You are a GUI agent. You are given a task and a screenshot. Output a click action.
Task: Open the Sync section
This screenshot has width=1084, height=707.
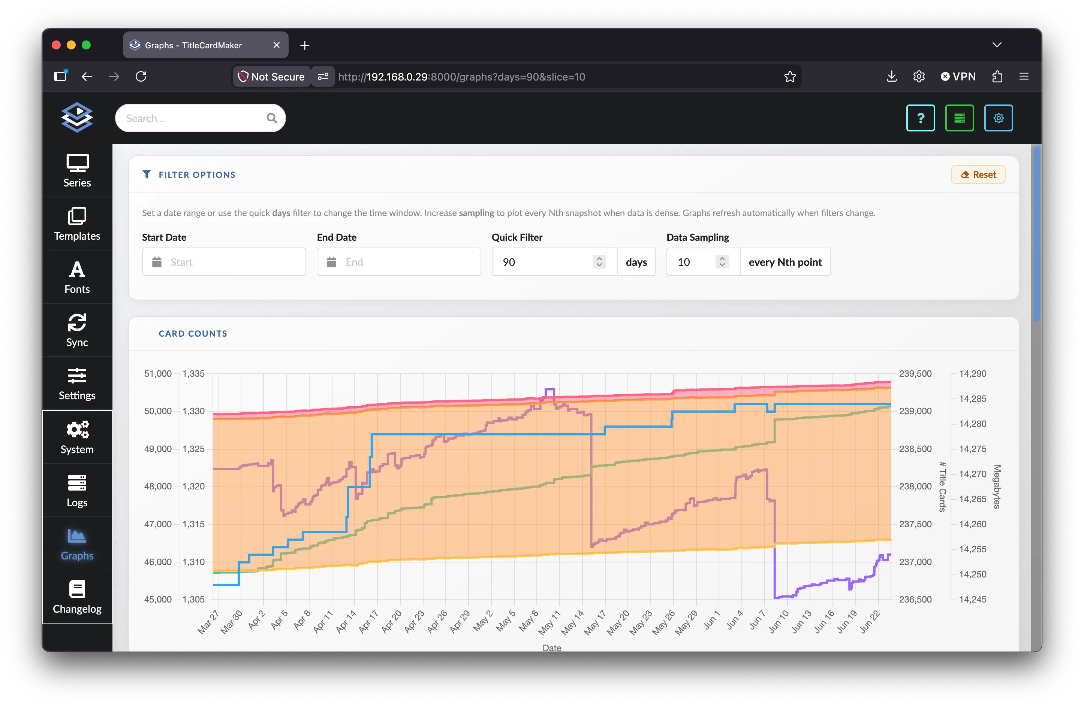pos(77,330)
